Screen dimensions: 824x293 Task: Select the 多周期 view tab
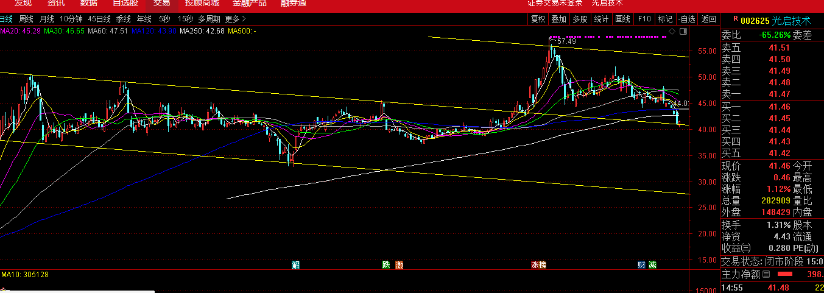[x=210, y=19]
